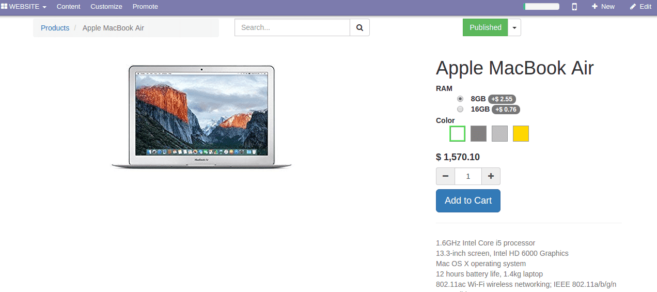Click the 13.3-inch screen description line

[x=502, y=253]
